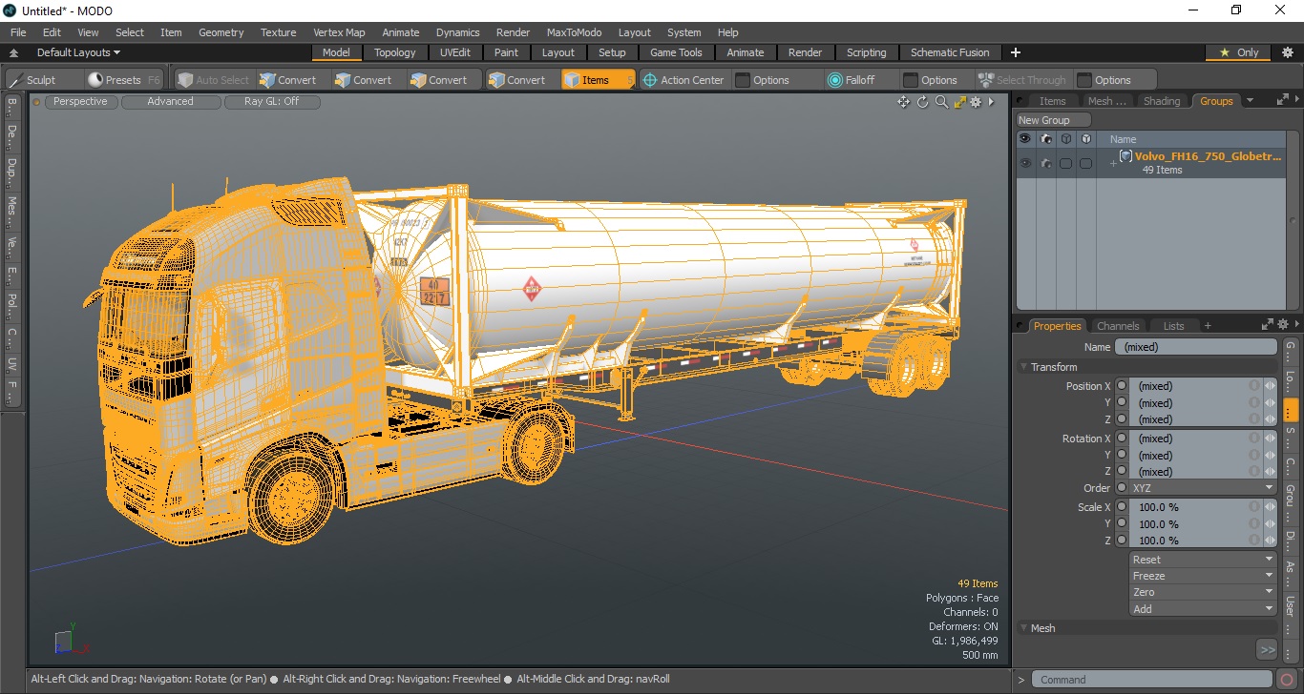Toggle second cube checkbox of Volvo group
This screenshot has width=1304, height=694.
coord(1085,164)
